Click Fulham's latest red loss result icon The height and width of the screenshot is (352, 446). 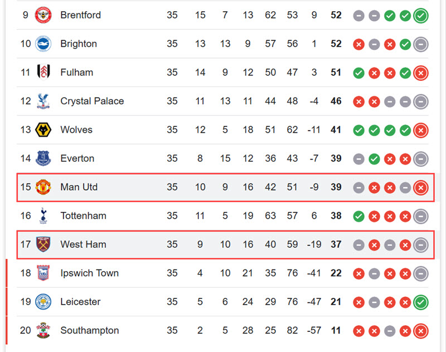click(x=421, y=73)
